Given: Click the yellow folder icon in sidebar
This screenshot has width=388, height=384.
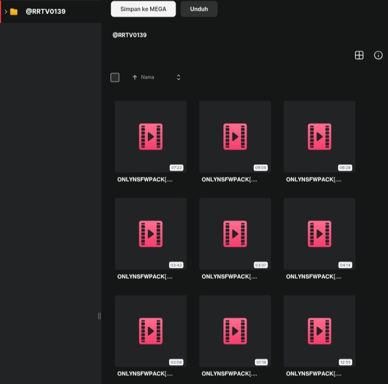Looking at the screenshot, I should pos(14,11).
